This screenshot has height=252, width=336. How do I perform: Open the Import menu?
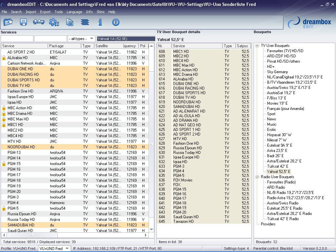[31, 12]
